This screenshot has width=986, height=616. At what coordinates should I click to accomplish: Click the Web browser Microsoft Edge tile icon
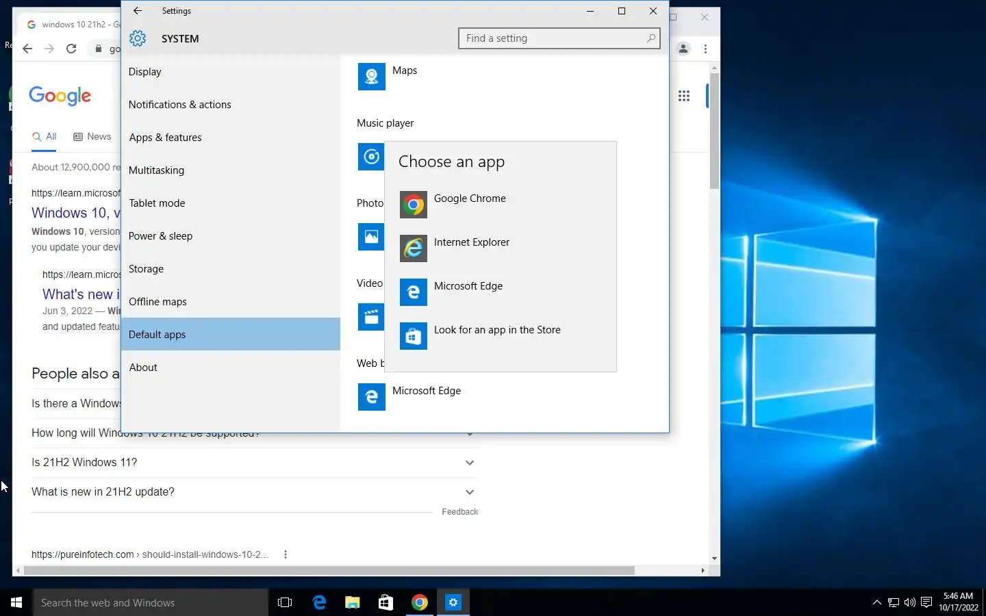[x=372, y=397]
